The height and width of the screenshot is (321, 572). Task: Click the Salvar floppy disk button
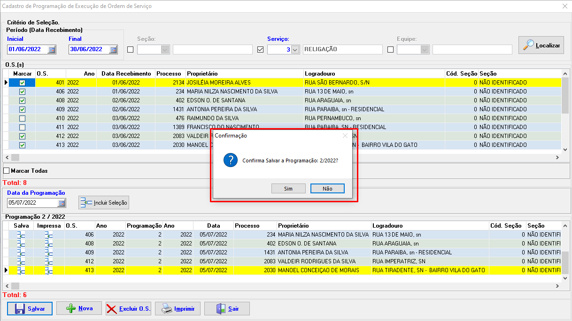[30, 308]
